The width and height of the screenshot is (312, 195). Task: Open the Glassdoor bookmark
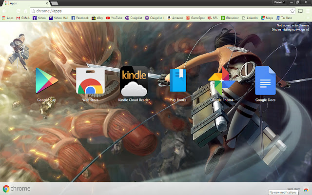pos(230,18)
